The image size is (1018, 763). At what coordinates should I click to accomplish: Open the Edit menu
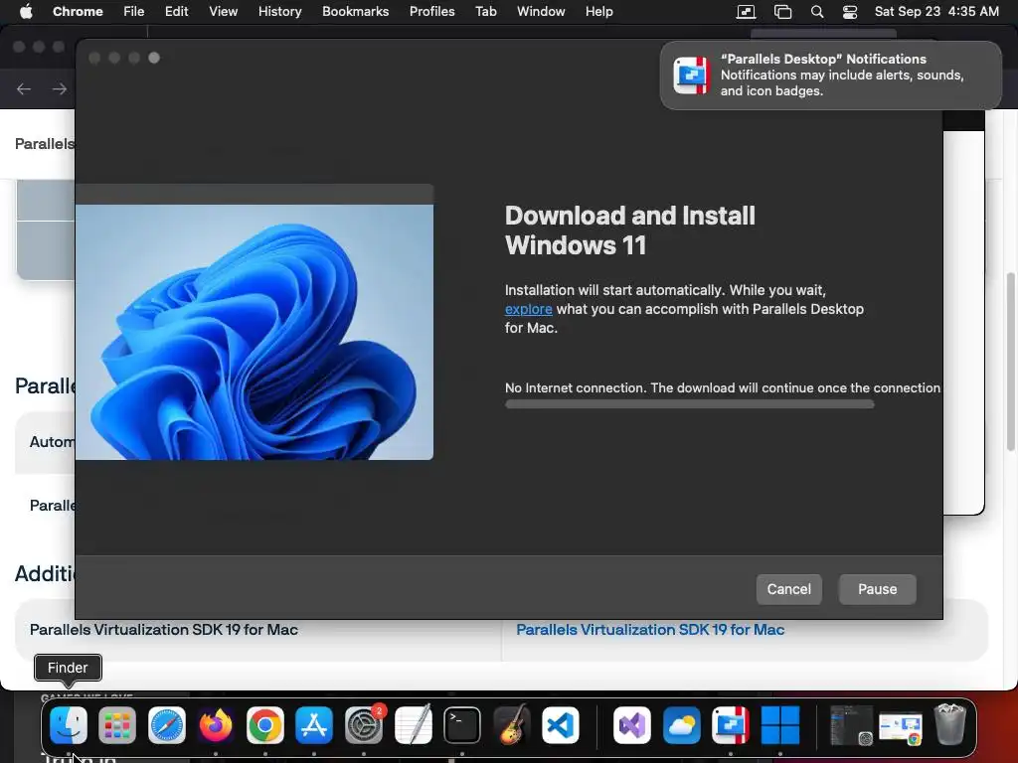(177, 11)
